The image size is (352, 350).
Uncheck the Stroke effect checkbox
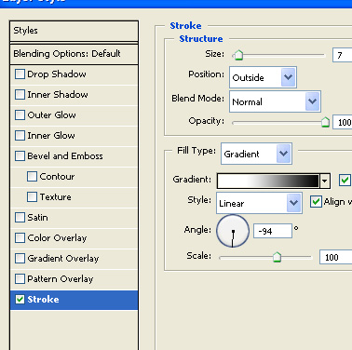[x=20, y=300]
